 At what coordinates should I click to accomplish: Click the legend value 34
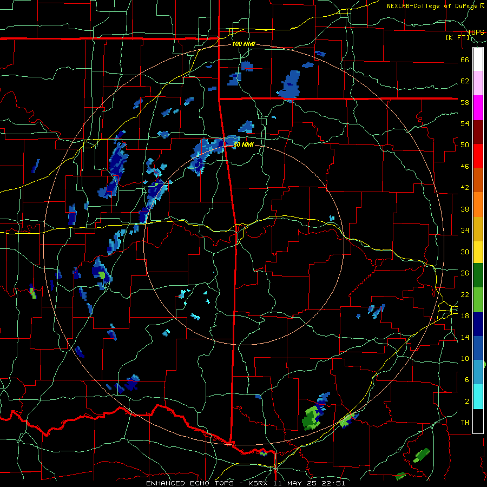click(465, 231)
